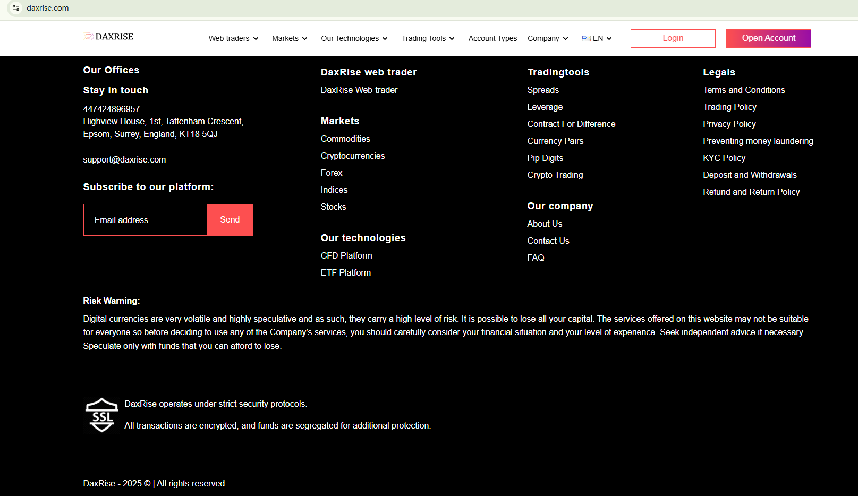
Task: Open the Trading Tools dropdown menu
Action: 428,38
